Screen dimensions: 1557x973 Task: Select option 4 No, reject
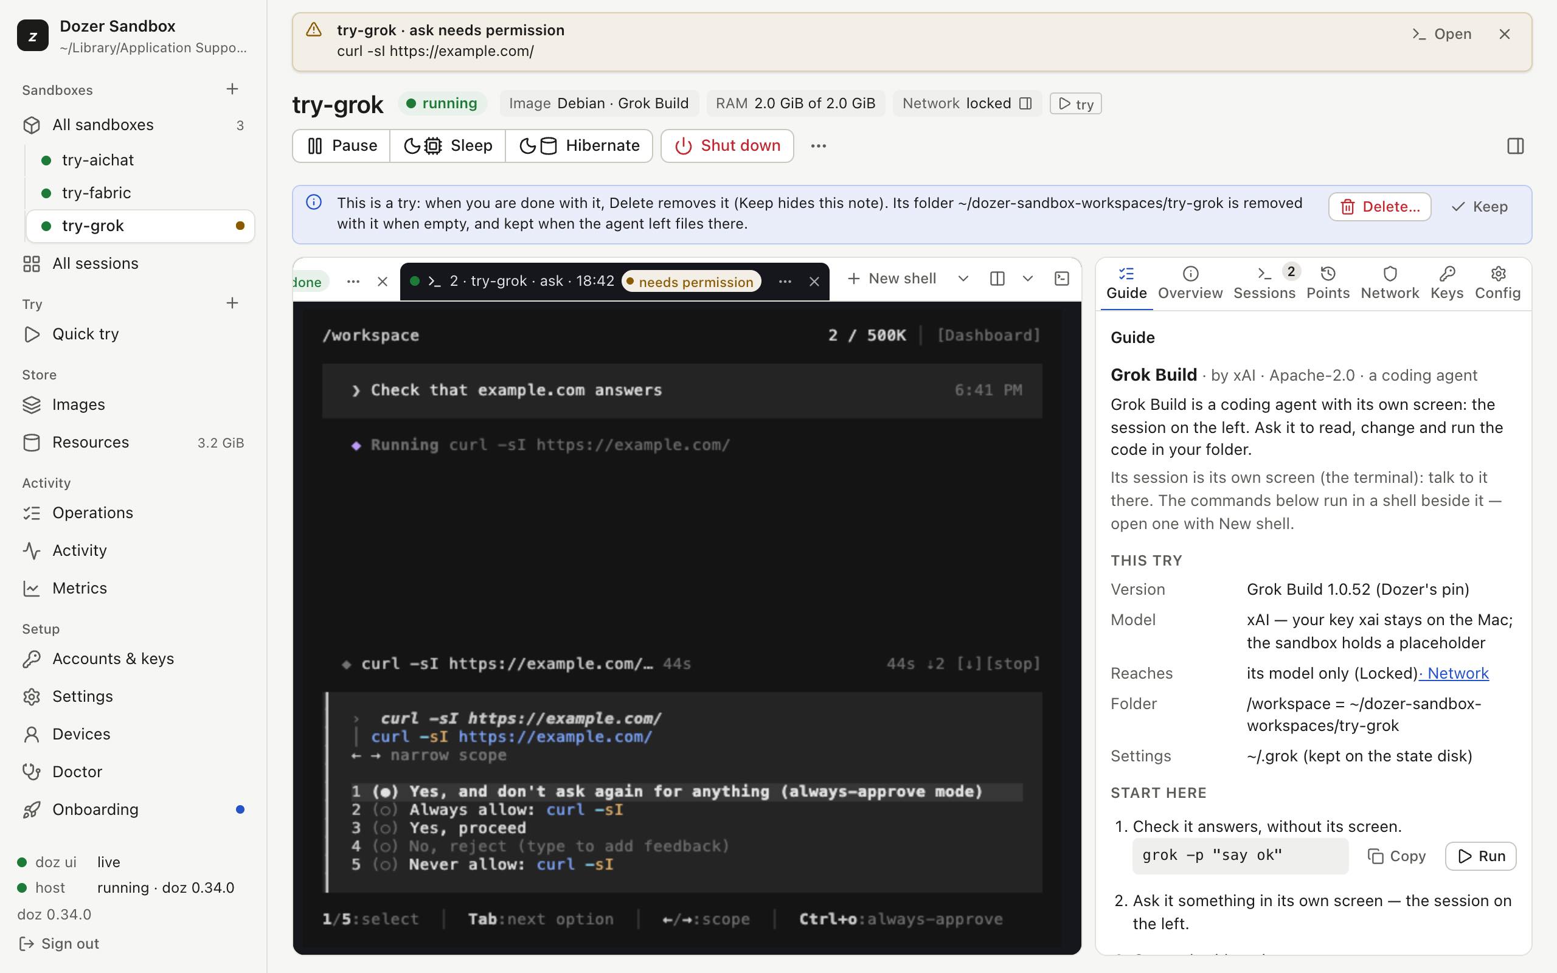541,847
